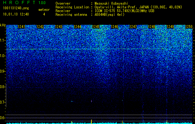Click the 0.9 frequency axis label
The height and width of the screenshot is (124, 195).
[x=2, y=71]
